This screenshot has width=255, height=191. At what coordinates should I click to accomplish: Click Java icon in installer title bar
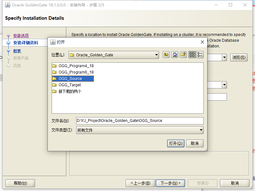point(8,5)
